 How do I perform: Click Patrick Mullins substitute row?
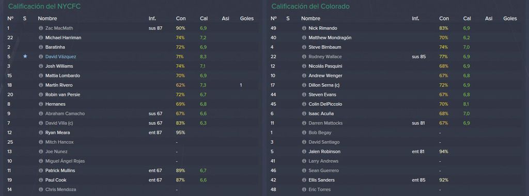click(x=132, y=170)
